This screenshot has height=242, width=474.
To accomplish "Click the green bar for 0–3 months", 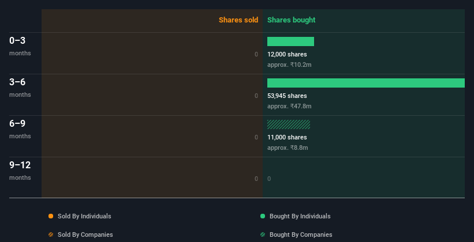I will click(290, 41).
